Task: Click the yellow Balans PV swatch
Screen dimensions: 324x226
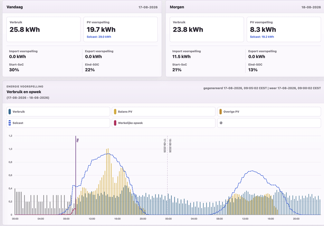Action: pos(115,111)
